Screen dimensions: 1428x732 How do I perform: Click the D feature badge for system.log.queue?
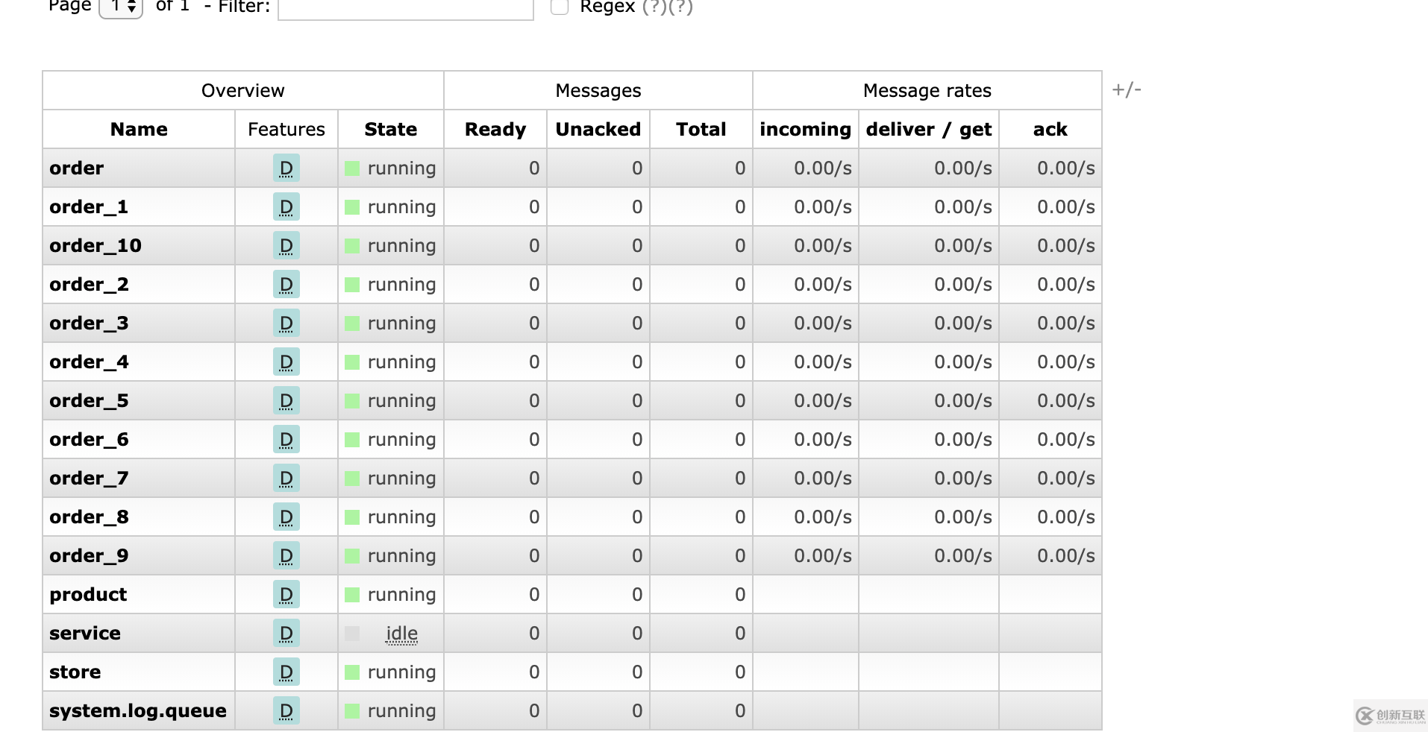pos(286,710)
